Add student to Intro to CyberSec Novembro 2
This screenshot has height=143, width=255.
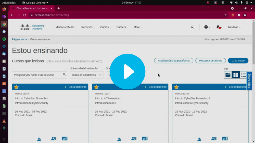click(x=199, y=139)
